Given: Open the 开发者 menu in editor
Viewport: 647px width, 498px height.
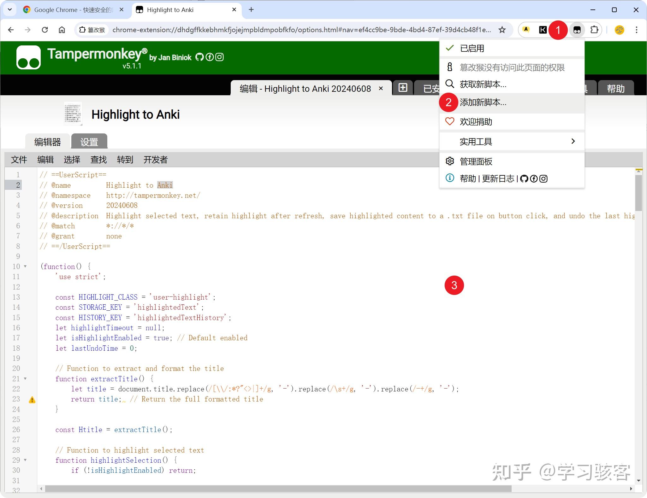Looking at the screenshot, I should [155, 160].
